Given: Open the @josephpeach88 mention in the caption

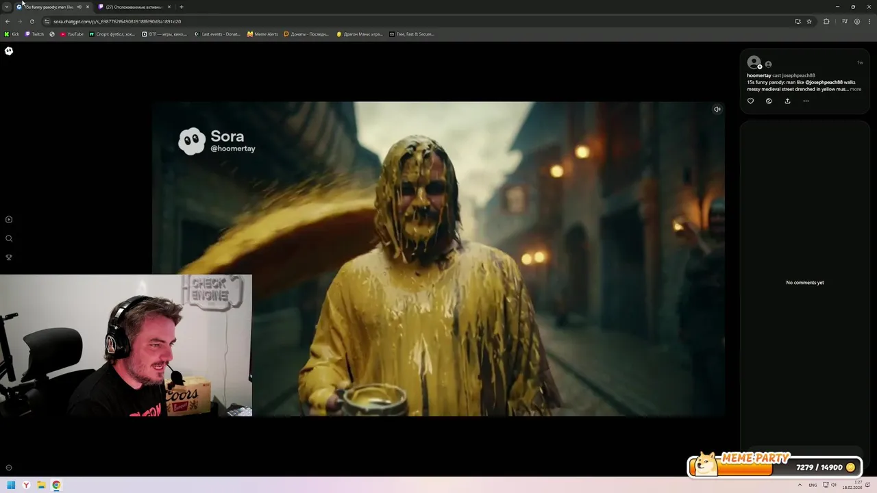Looking at the screenshot, I should [824, 82].
